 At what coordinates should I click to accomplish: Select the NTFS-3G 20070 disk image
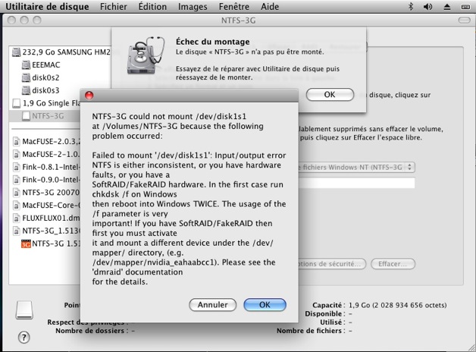[46, 193]
